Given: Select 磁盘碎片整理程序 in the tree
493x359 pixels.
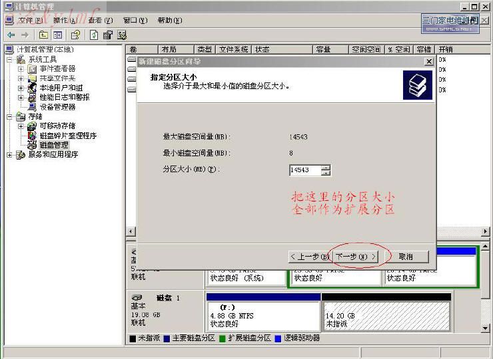Looking at the screenshot, I should tap(67, 136).
